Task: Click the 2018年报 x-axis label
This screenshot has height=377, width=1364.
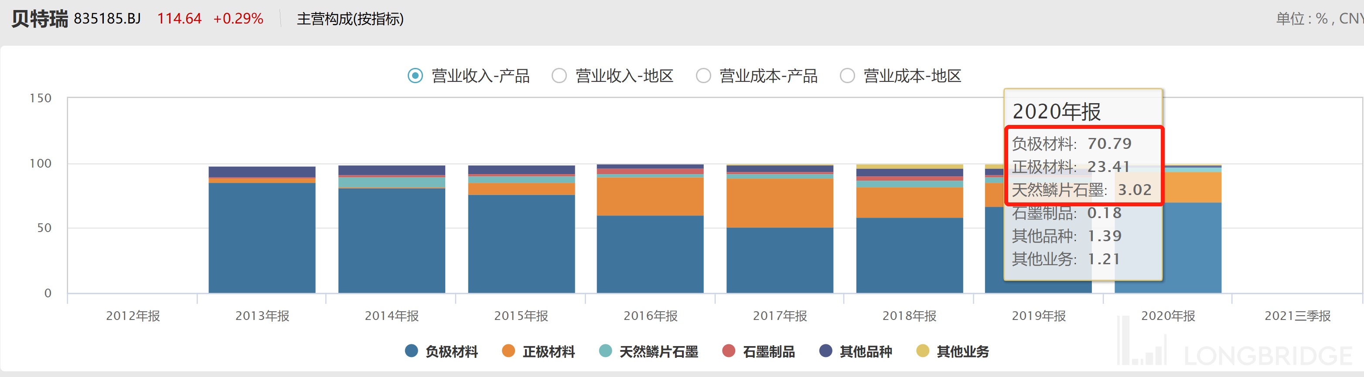Action: coord(909,316)
